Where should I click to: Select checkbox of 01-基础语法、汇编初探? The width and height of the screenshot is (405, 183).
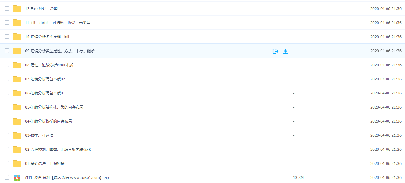point(7,163)
